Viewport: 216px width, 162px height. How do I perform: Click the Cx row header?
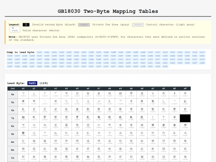[x=12, y=158]
